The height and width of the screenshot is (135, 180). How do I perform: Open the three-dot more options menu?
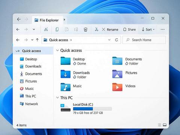point(162,30)
